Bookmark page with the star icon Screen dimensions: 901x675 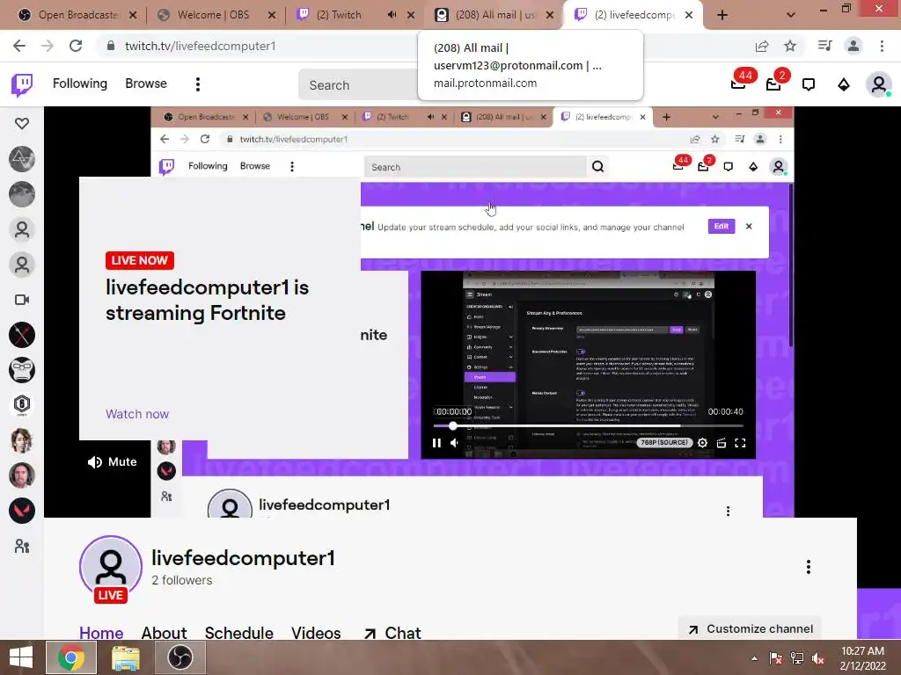click(x=790, y=46)
